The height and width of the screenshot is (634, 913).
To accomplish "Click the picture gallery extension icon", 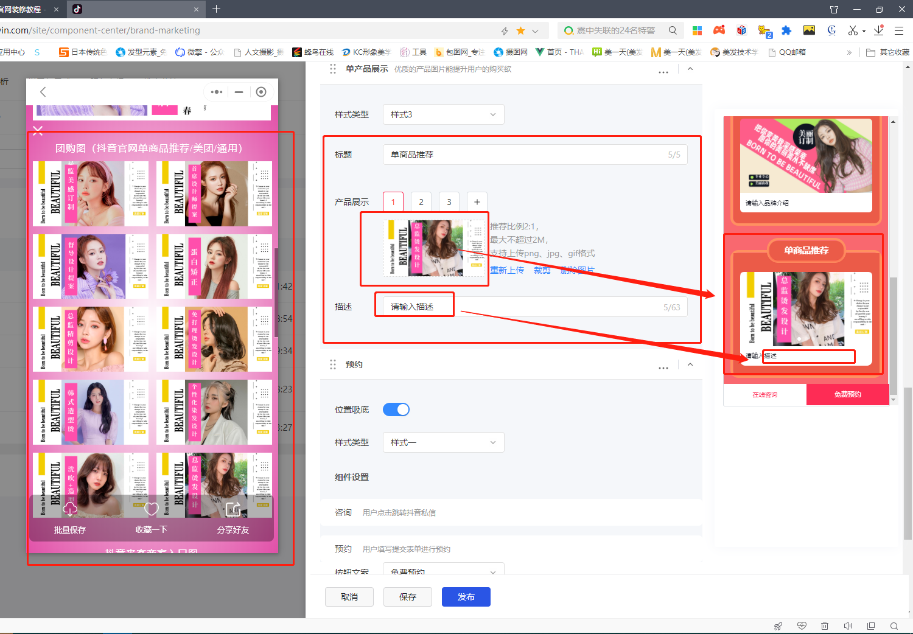I will click(809, 30).
